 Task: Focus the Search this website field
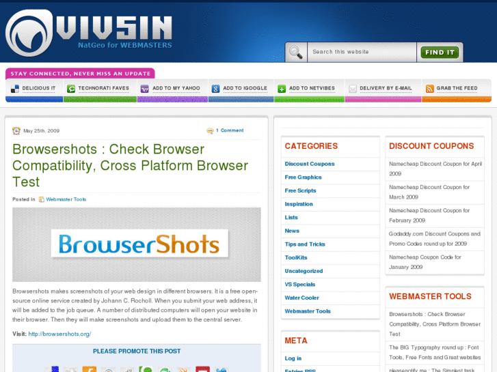(362, 52)
